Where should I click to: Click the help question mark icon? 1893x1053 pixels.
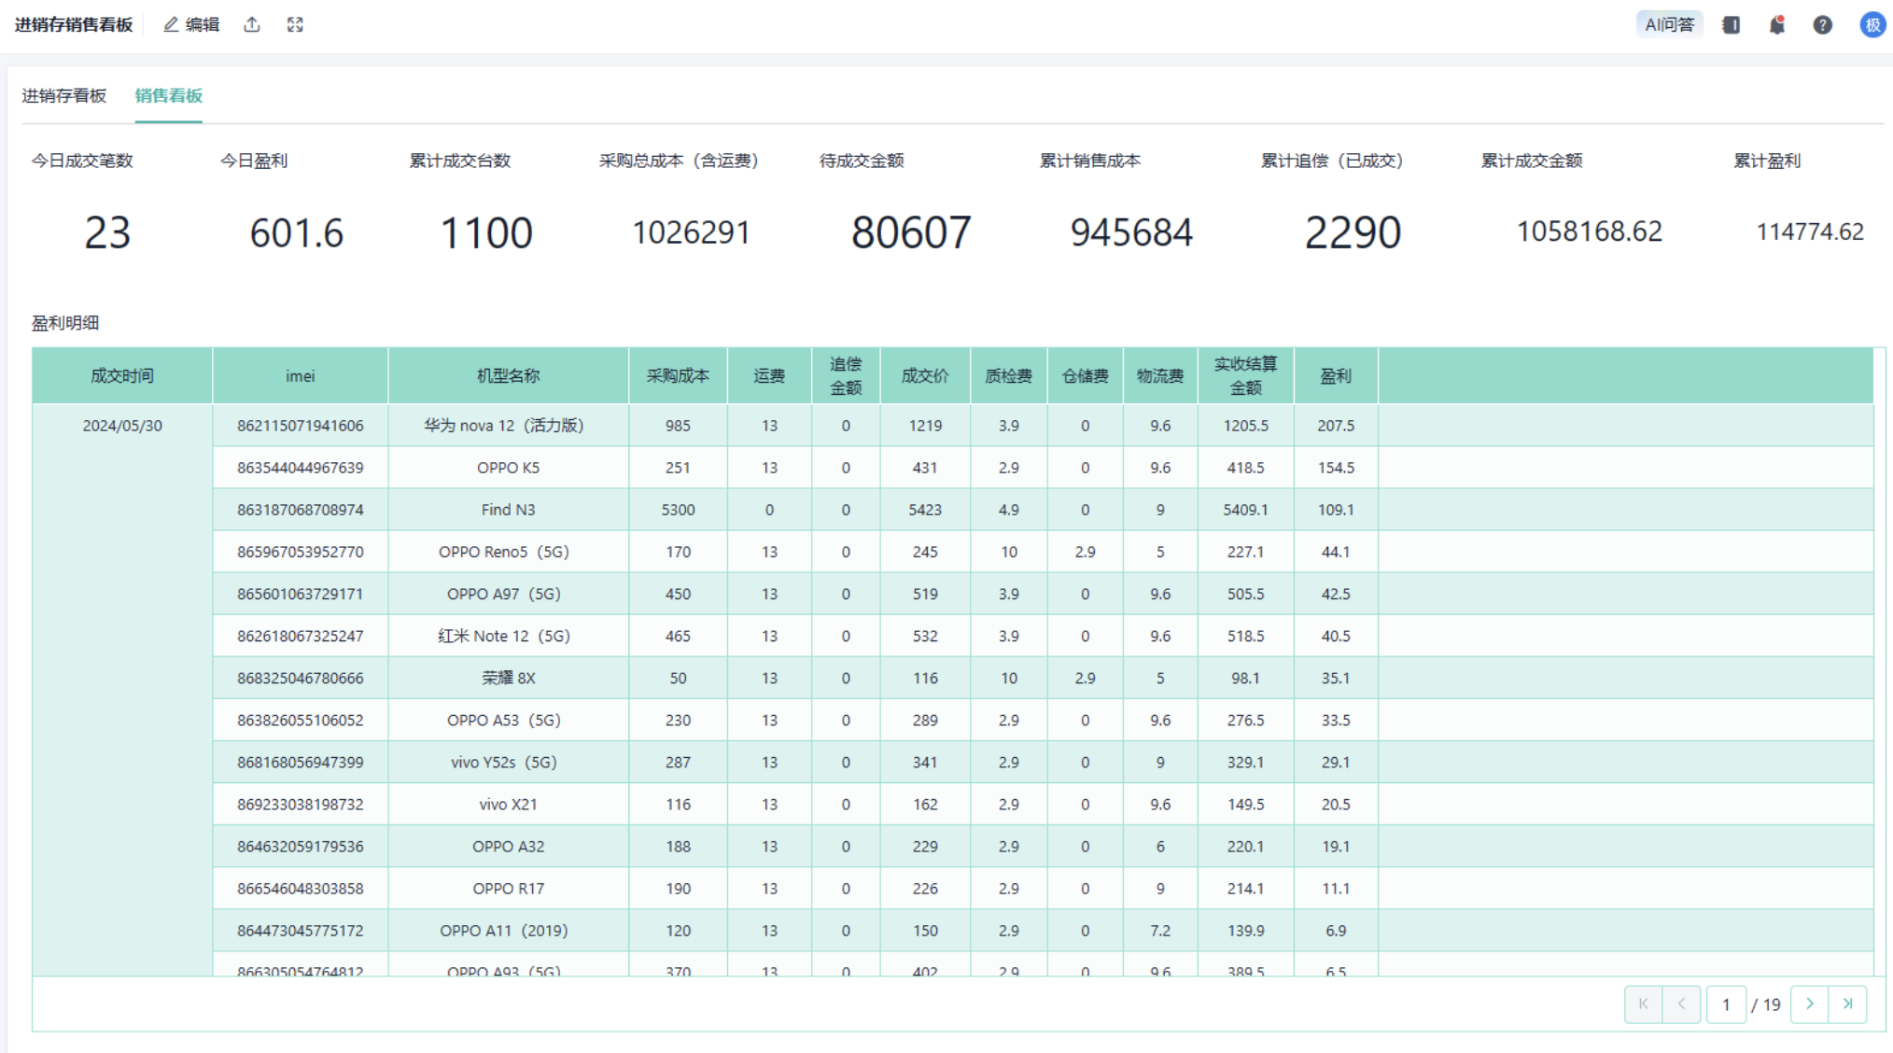click(x=1822, y=25)
